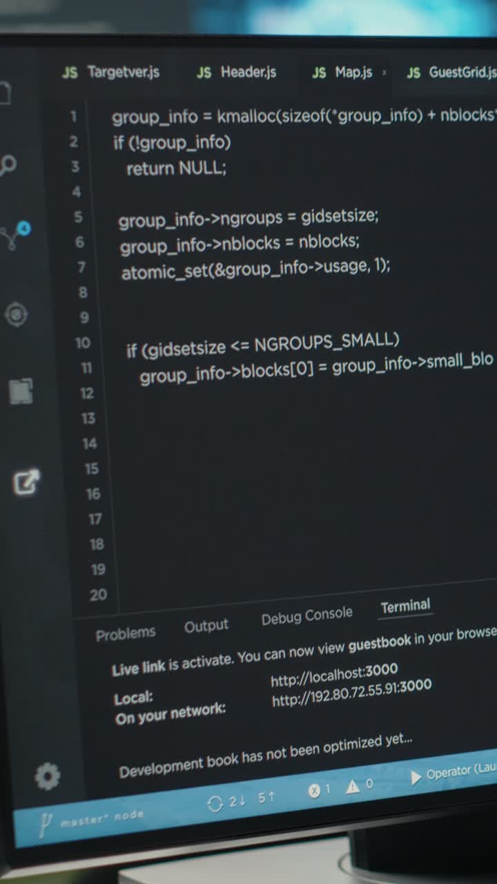Close the Map.js tab

(x=384, y=73)
